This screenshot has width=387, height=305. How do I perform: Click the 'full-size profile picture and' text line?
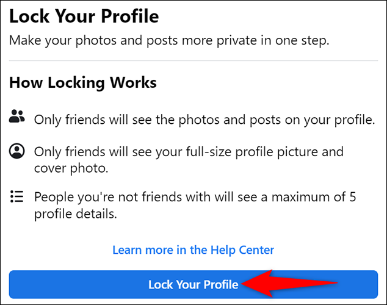(189, 152)
